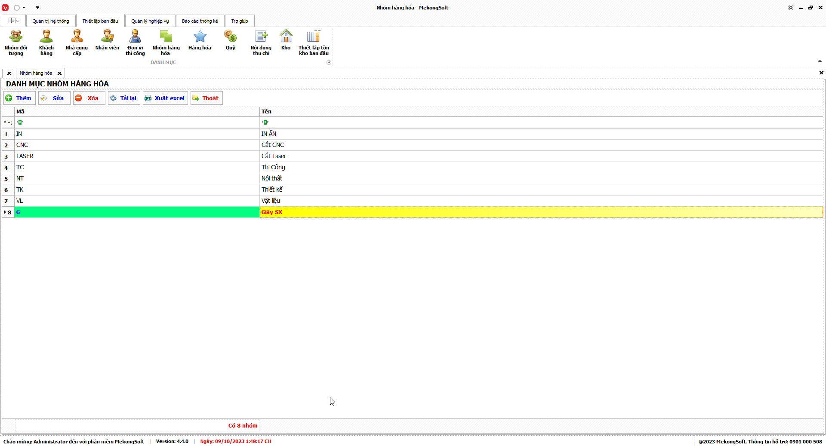Select the LASER row in the grid
This screenshot has width=826, height=446.
coord(138,156)
